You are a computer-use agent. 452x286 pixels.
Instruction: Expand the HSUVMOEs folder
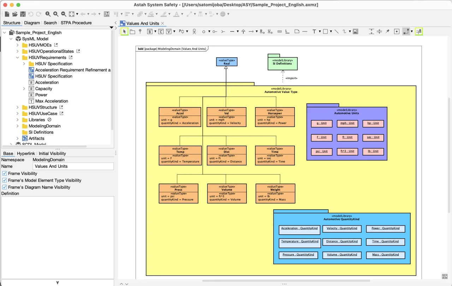pos(18,45)
